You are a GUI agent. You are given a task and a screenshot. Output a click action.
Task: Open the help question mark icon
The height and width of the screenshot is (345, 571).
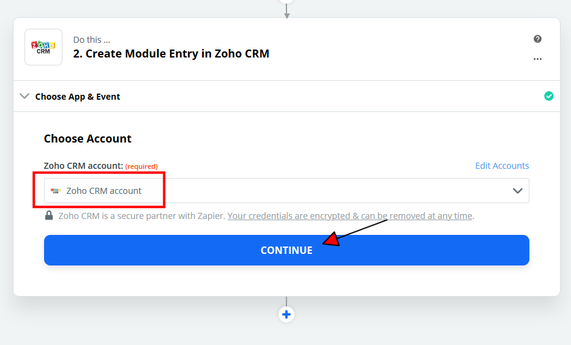537,39
